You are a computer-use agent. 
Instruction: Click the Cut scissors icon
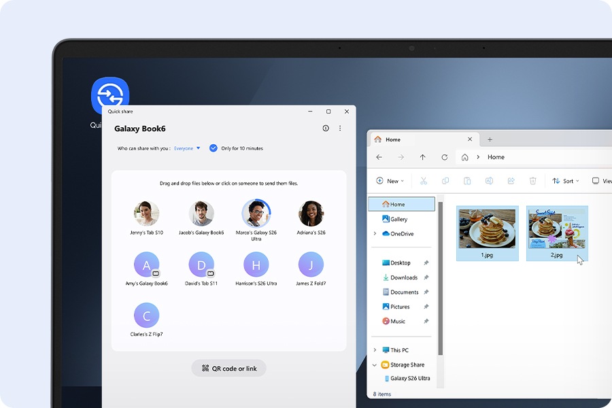click(424, 181)
